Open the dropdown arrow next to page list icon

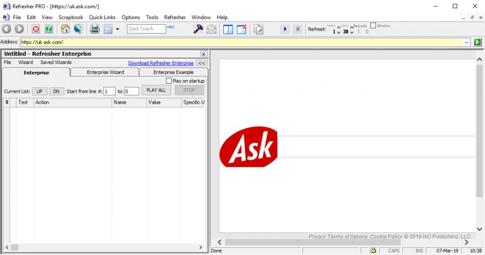tap(118, 29)
